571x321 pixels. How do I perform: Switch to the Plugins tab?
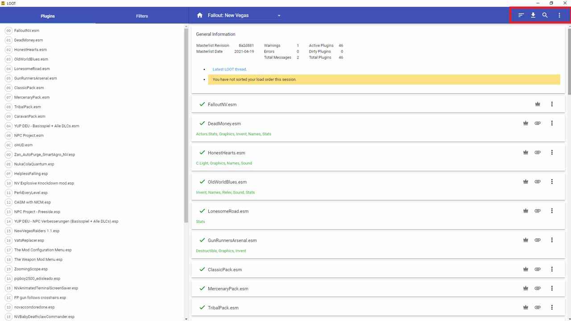coord(48,16)
